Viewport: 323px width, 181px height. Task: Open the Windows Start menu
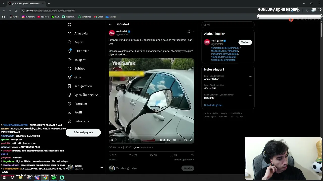pyautogui.click(x=4, y=178)
